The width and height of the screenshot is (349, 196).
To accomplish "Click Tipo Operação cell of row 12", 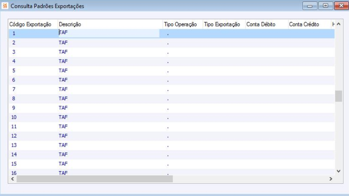I will click(x=183, y=136).
